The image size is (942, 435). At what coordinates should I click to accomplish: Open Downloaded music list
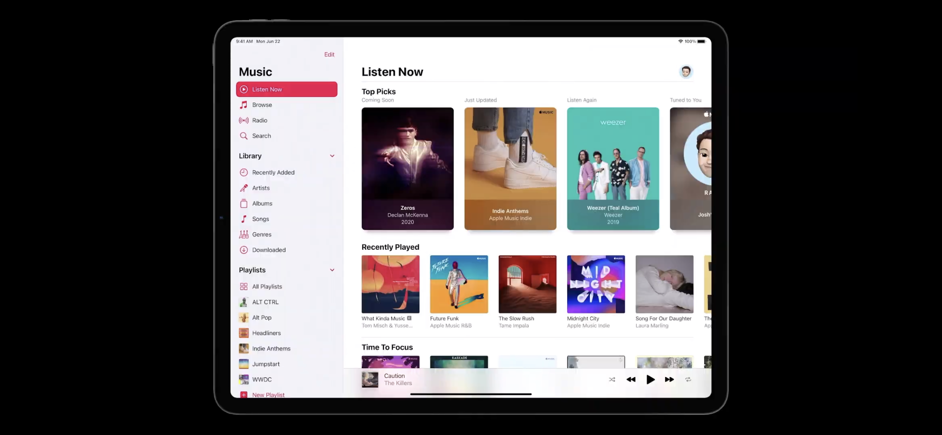[269, 250]
